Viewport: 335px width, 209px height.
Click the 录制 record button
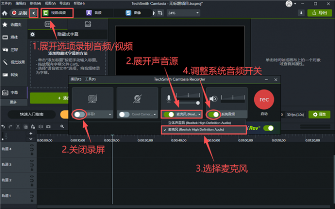pyautogui.click(x=20, y=13)
